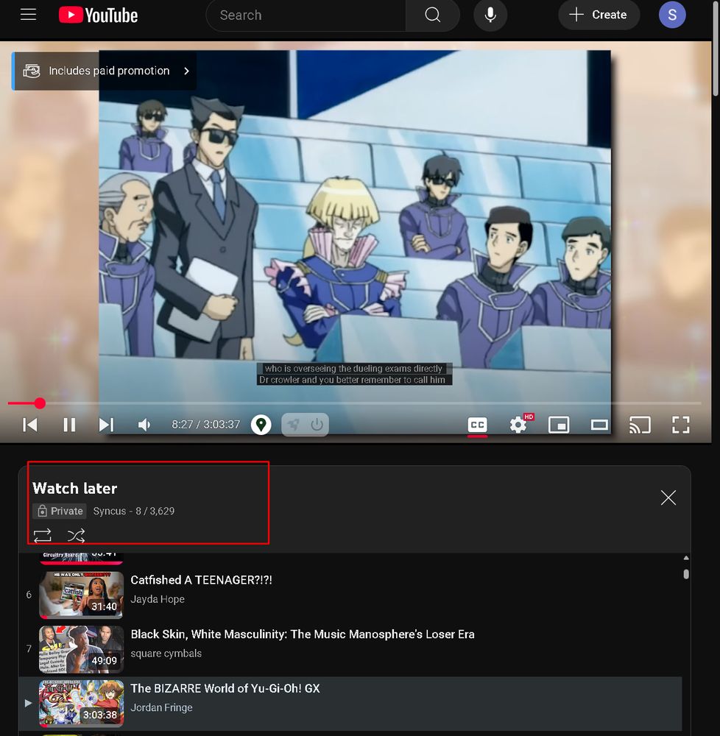
Task: Start voice search with the microphone
Action: coord(490,15)
